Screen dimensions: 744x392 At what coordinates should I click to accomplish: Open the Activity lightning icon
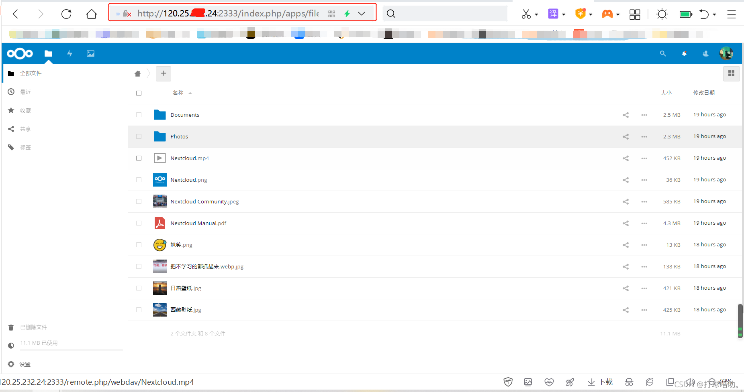pos(69,53)
